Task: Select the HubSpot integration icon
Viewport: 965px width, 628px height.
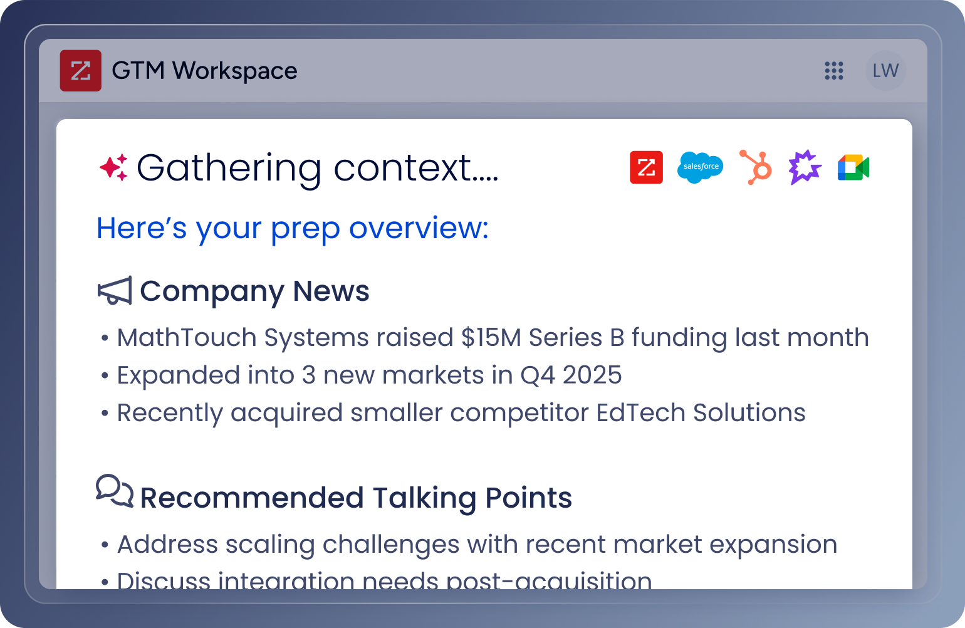Action: pyautogui.click(x=754, y=167)
